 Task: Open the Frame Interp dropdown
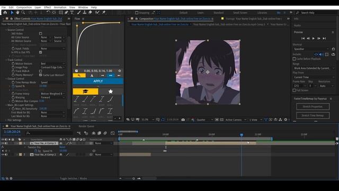click(x=52, y=93)
